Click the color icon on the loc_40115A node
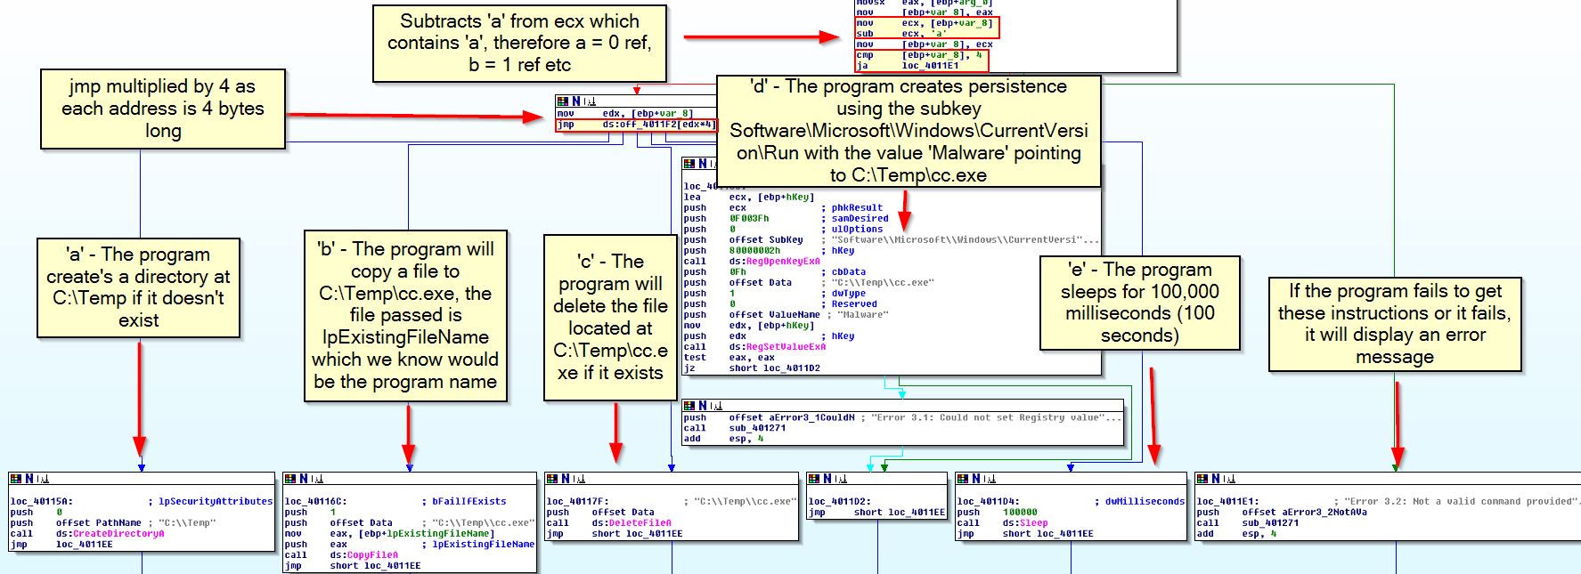The image size is (1581, 574). coord(15,479)
